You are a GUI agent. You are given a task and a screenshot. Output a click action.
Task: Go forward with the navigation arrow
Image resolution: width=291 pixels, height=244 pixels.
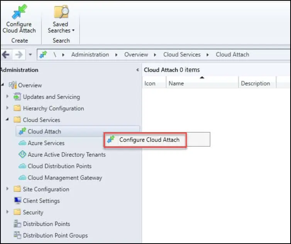click(19, 55)
